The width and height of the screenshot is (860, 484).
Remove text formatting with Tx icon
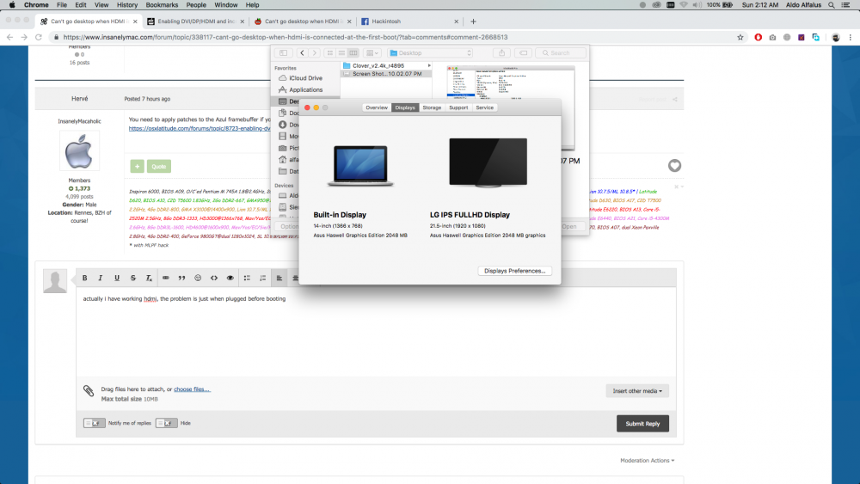(149, 278)
